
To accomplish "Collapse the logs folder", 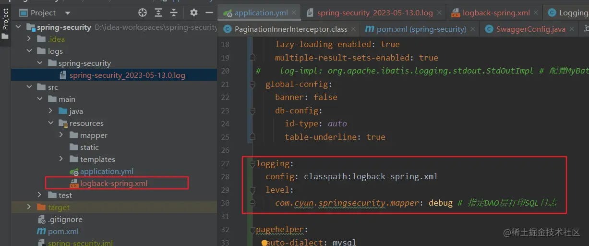I will [x=29, y=51].
